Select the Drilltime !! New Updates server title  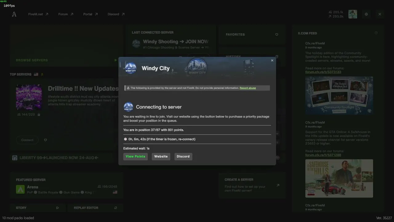pyautogui.click(x=83, y=89)
